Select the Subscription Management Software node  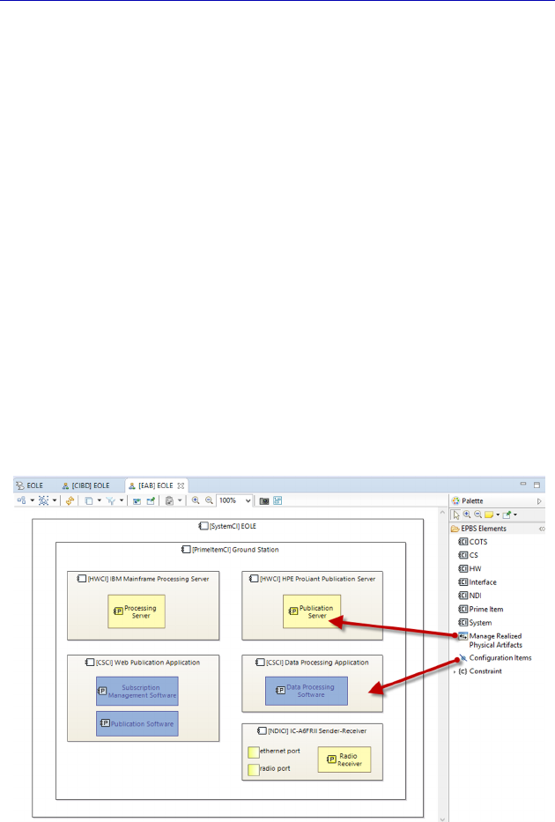tap(137, 691)
